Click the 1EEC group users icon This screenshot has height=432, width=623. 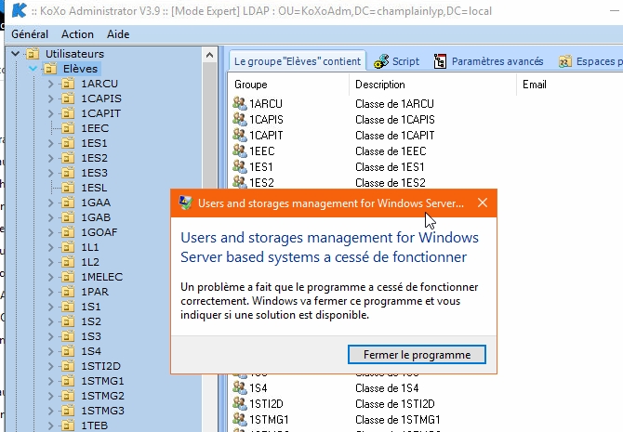coord(240,151)
